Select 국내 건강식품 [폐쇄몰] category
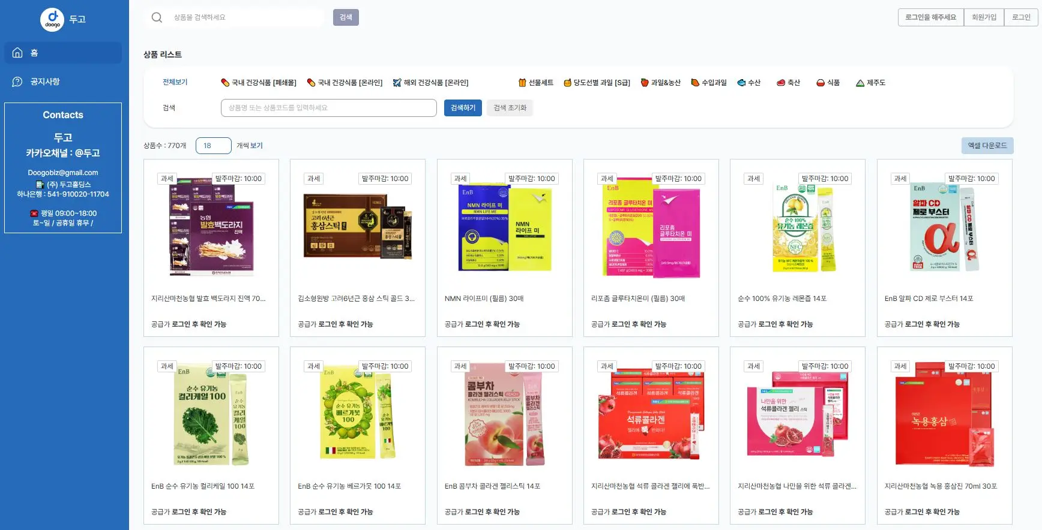Viewport: 1042px width, 530px height. point(259,83)
